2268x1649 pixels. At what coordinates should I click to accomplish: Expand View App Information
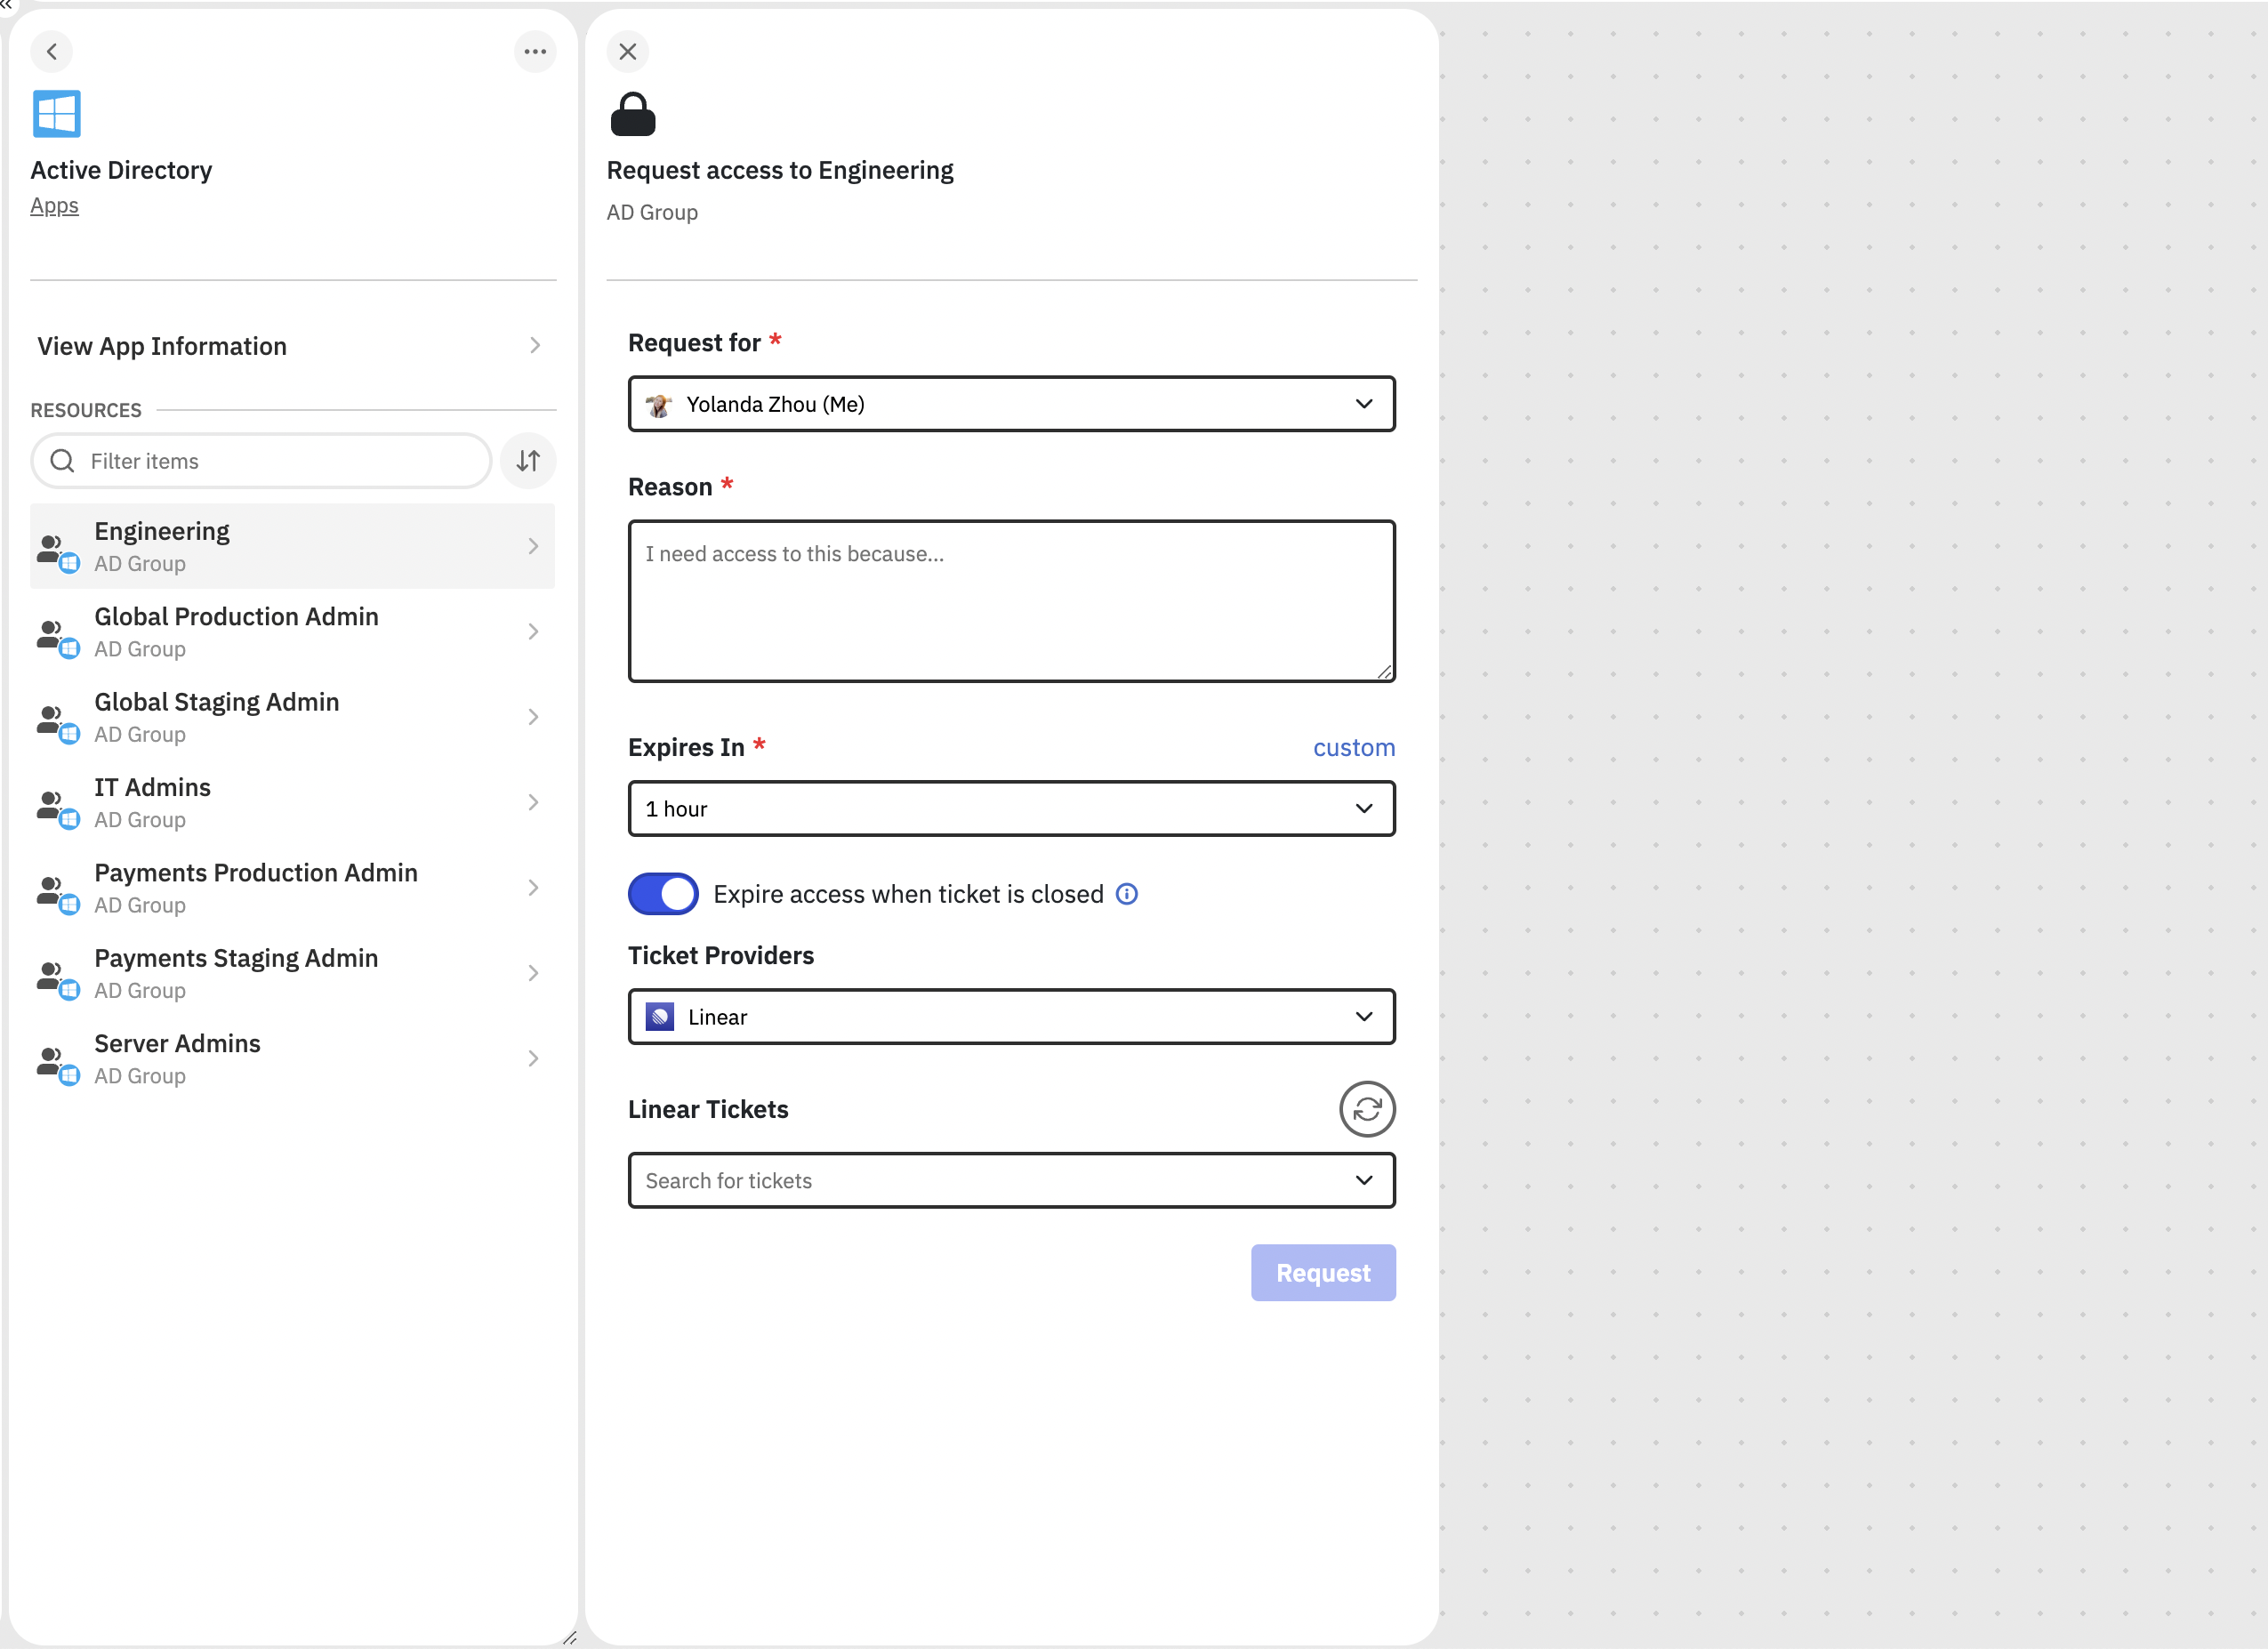(x=291, y=346)
